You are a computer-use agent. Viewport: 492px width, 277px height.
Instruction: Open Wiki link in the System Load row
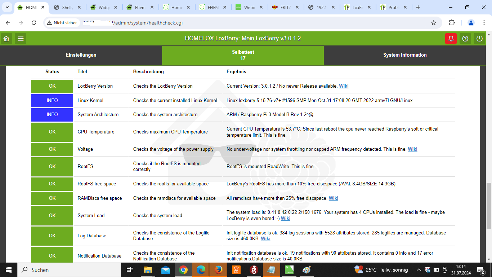[286, 219]
